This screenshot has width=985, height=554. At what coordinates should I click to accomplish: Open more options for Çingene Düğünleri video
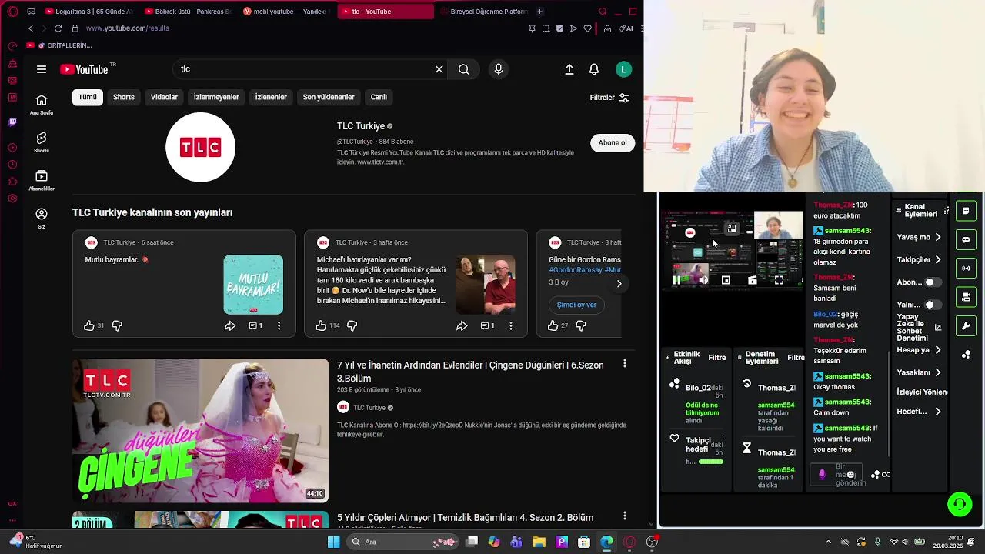624,363
